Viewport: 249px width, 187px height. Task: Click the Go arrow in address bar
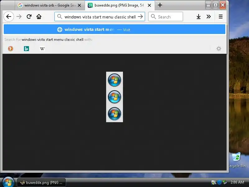click(x=140, y=17)
